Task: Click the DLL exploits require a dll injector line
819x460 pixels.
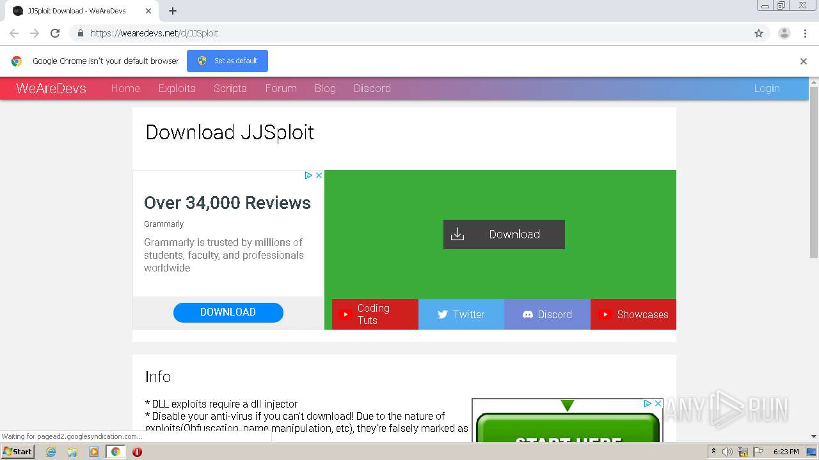Action: [x=221, y=404]
